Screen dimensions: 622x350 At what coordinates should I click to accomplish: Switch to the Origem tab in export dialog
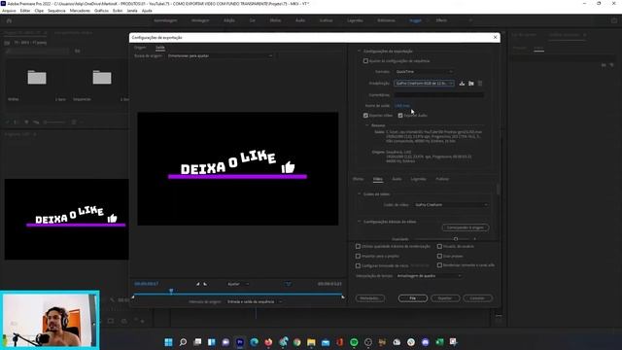[x=140, y=48]
